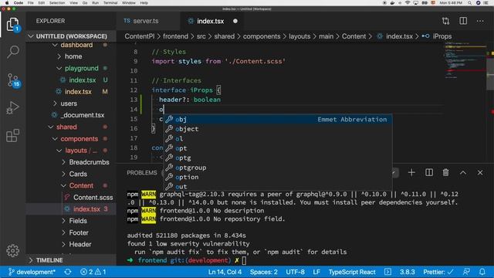Open the Source Control view with badge 15
This screenshot has width=494, height=278.
[13, 80]
